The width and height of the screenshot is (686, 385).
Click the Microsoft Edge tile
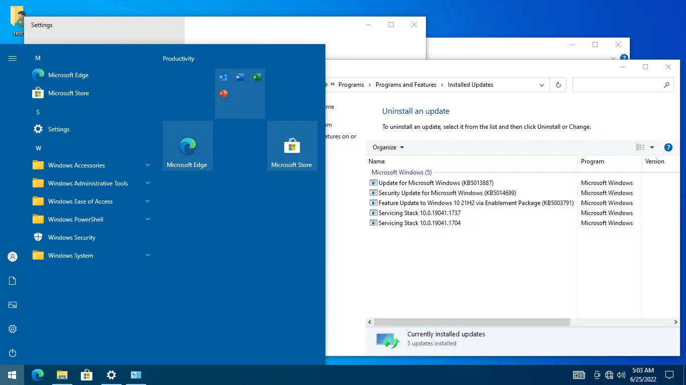tap(188, 146)
